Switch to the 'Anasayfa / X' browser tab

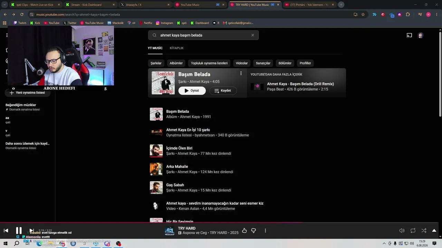tap(145, 5)
